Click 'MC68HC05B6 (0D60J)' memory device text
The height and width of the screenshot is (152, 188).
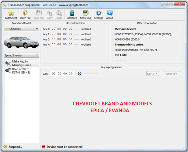127,39
